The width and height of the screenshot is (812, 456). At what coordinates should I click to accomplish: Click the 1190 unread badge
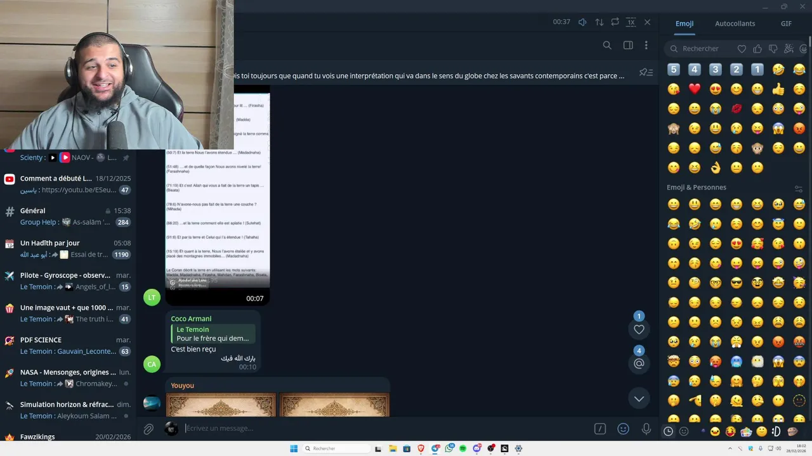[121, 255]
